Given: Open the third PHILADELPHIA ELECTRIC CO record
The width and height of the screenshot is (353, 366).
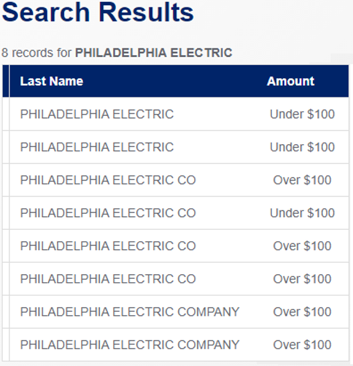Looking at the screenshot, I should (108, 246).
